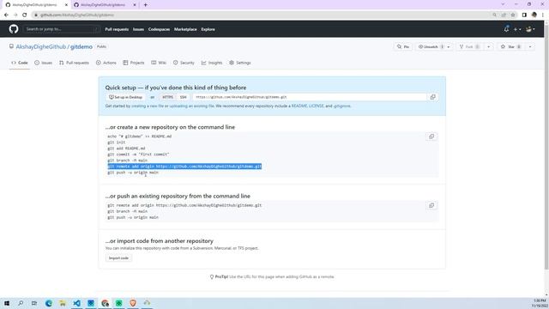
Task: Go back in browser history
Action: 6,15
